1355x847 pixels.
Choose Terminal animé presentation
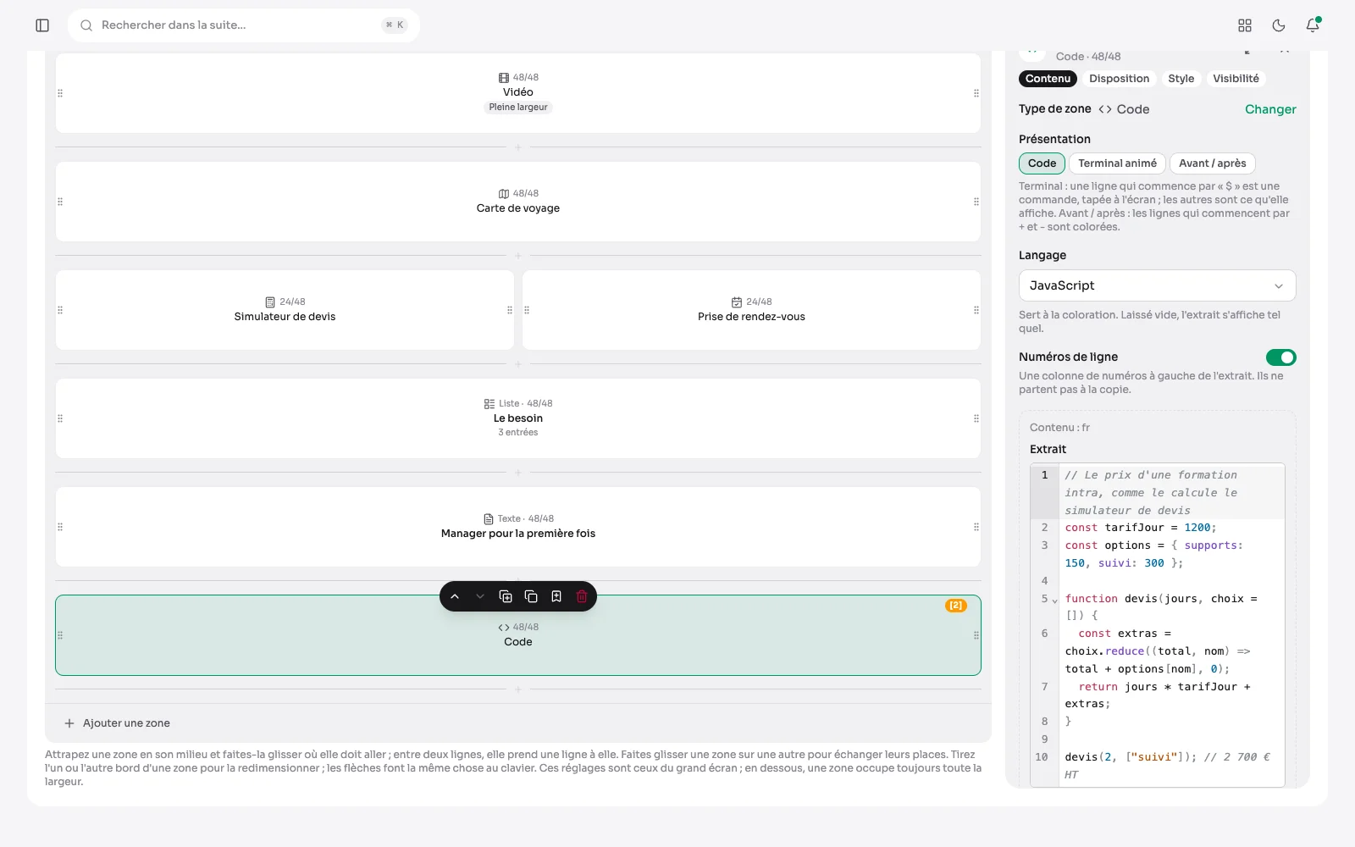(1117, 163)
